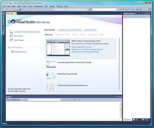This screenshot has width=154, height=128.
Task: Open the Output window position dropdown arrow
Action: click(x=117, y=97)
